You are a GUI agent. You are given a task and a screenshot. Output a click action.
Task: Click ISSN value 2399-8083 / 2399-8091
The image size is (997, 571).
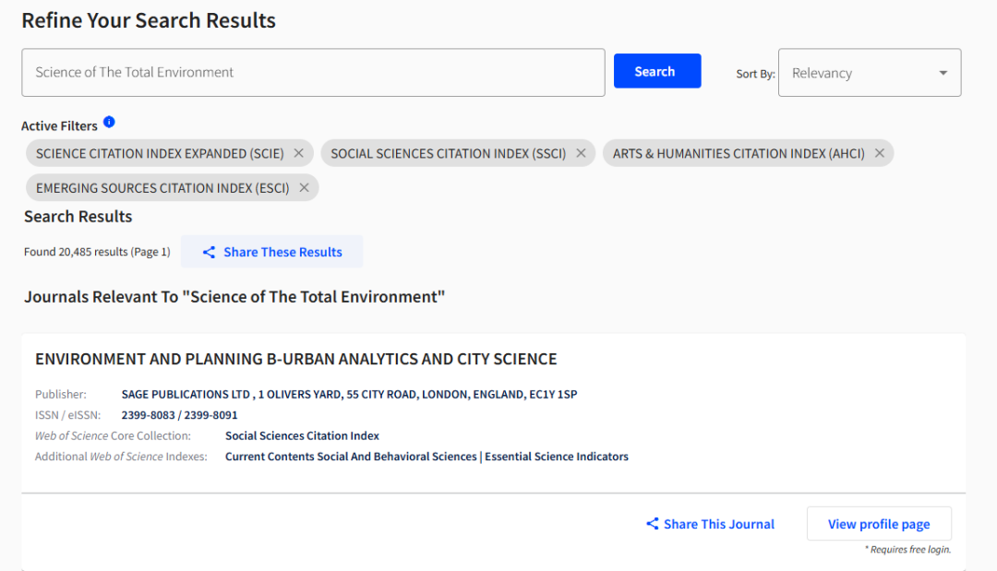pyautogui.click(x=179, y=415)
